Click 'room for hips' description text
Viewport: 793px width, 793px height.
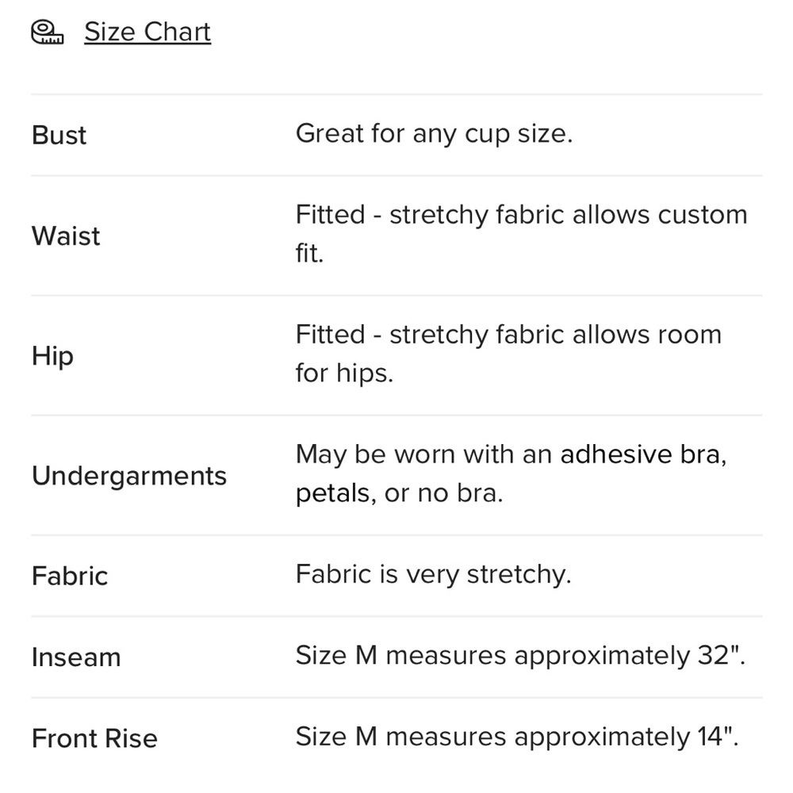tap(508, 354)
